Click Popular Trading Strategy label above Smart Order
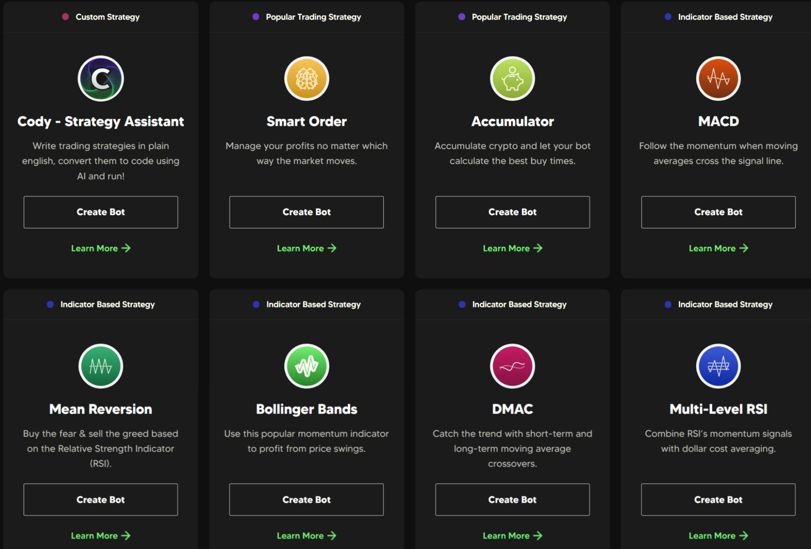 [313, 17]
